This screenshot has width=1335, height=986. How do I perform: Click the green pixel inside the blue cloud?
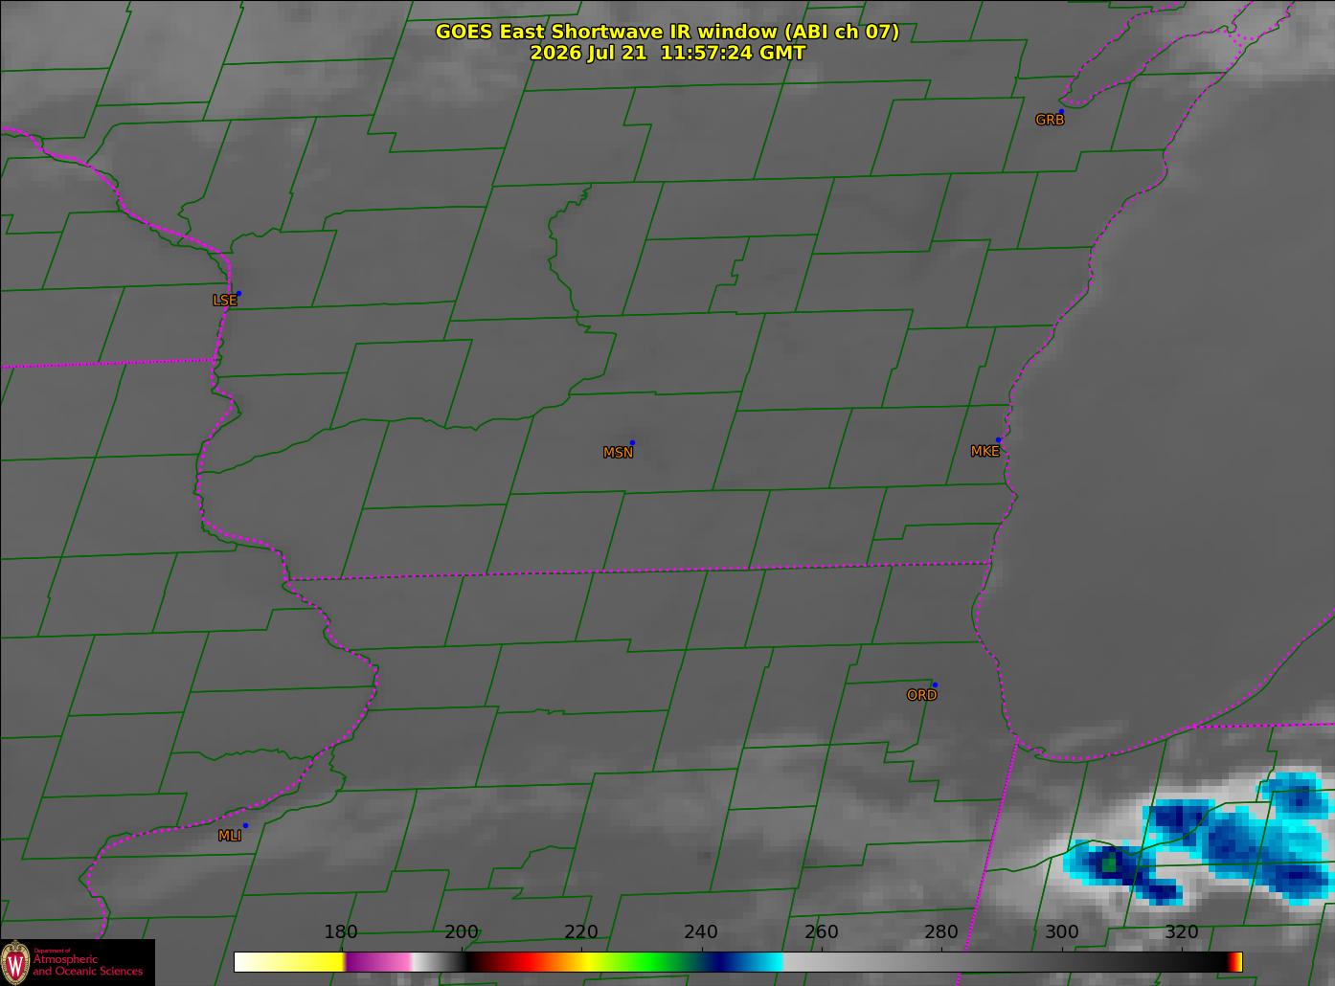click(x=1108, y=864)
